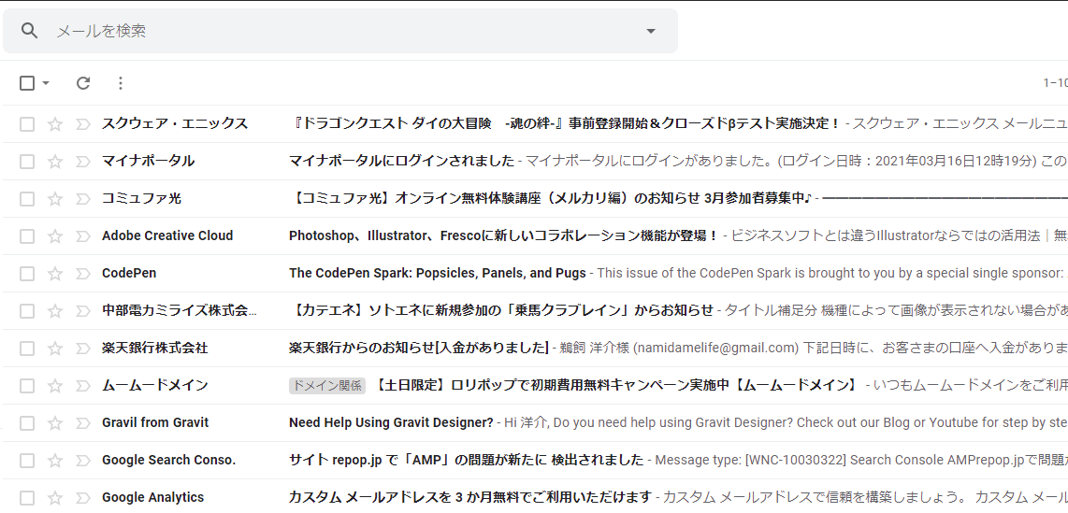
Task: Check the 楽天銀行株式会社 email checkbox
Action: pos(26,349)
